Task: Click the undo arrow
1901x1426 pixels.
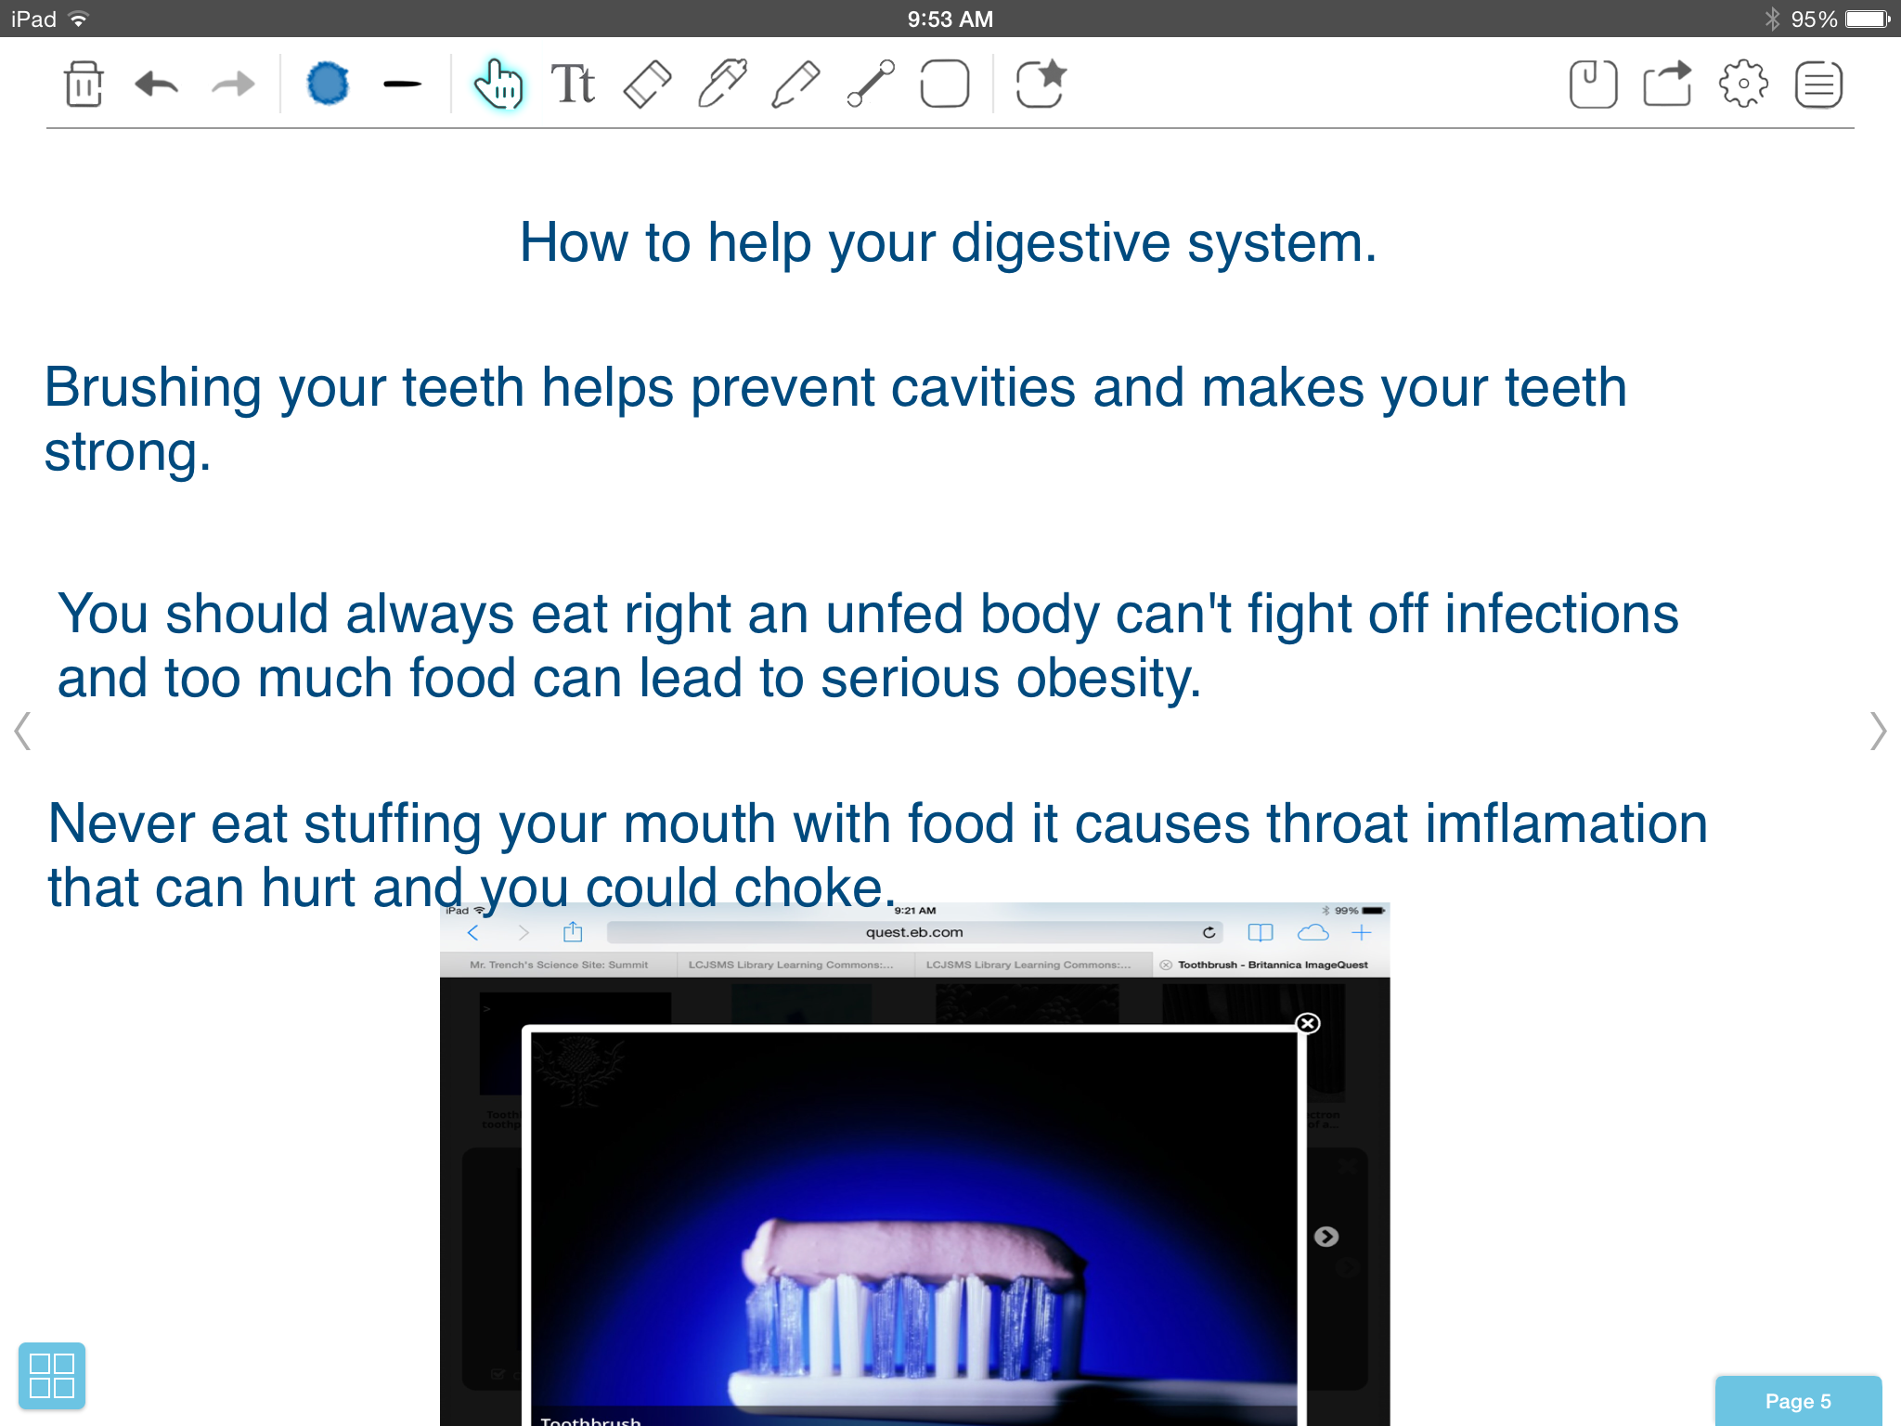Action: 156,84
